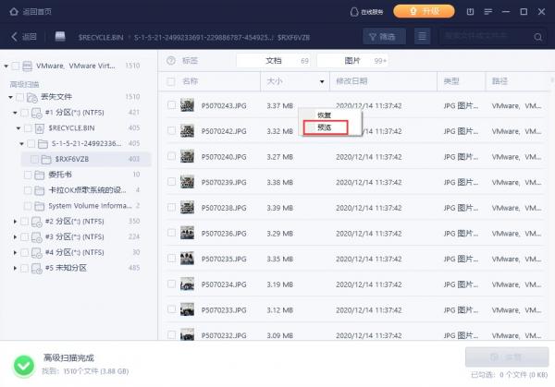Click the greyed-out recover button at bottom right
Viewport: 555px width, 387px height.
[507, 357]
